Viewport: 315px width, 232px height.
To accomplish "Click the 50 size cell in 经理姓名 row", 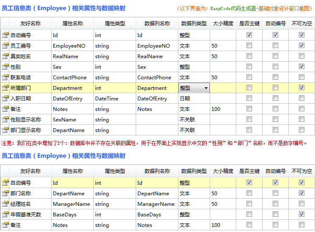I will 223,204.
